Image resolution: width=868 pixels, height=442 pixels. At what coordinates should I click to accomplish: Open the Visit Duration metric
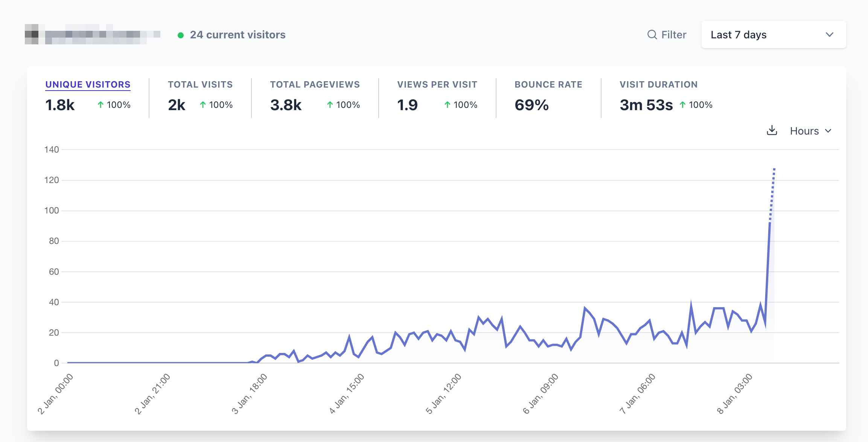point(658,85)
